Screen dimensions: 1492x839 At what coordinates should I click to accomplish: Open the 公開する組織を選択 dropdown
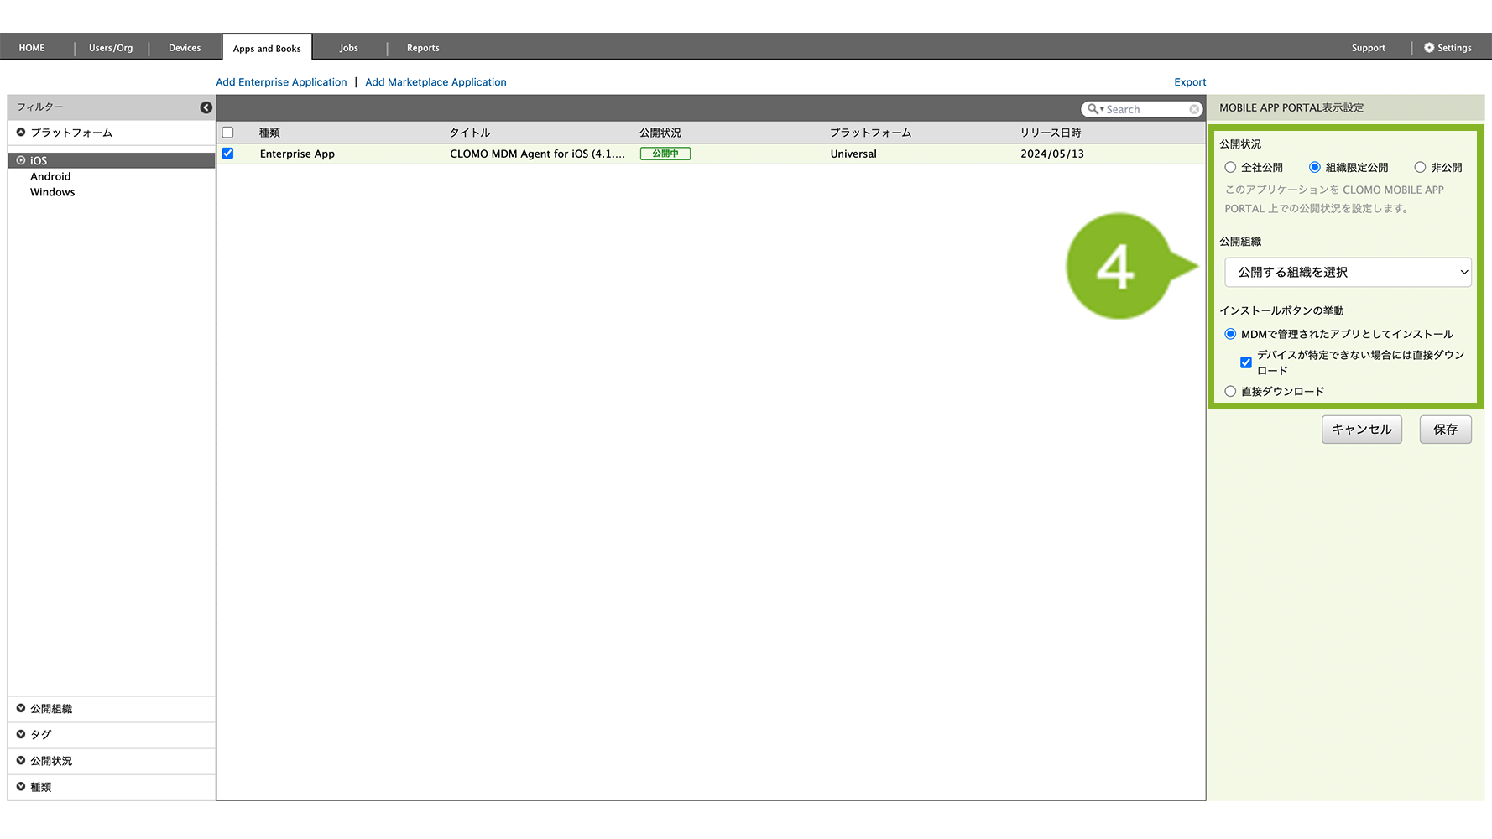1348,273
